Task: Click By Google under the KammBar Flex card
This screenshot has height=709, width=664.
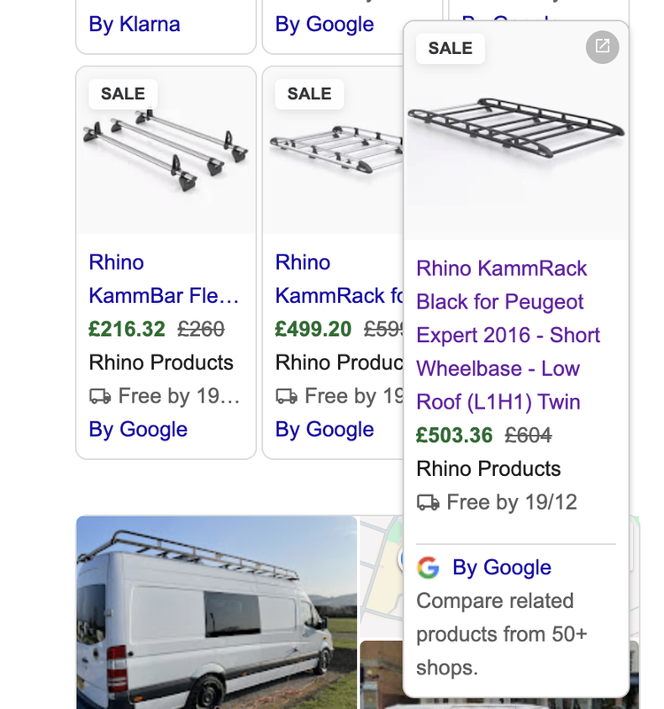Action: coord(138,429)
